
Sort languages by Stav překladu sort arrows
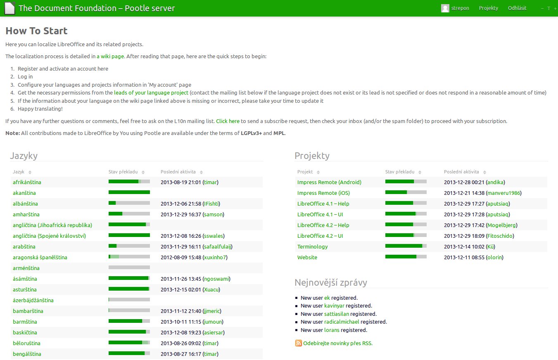click(143, 172)
